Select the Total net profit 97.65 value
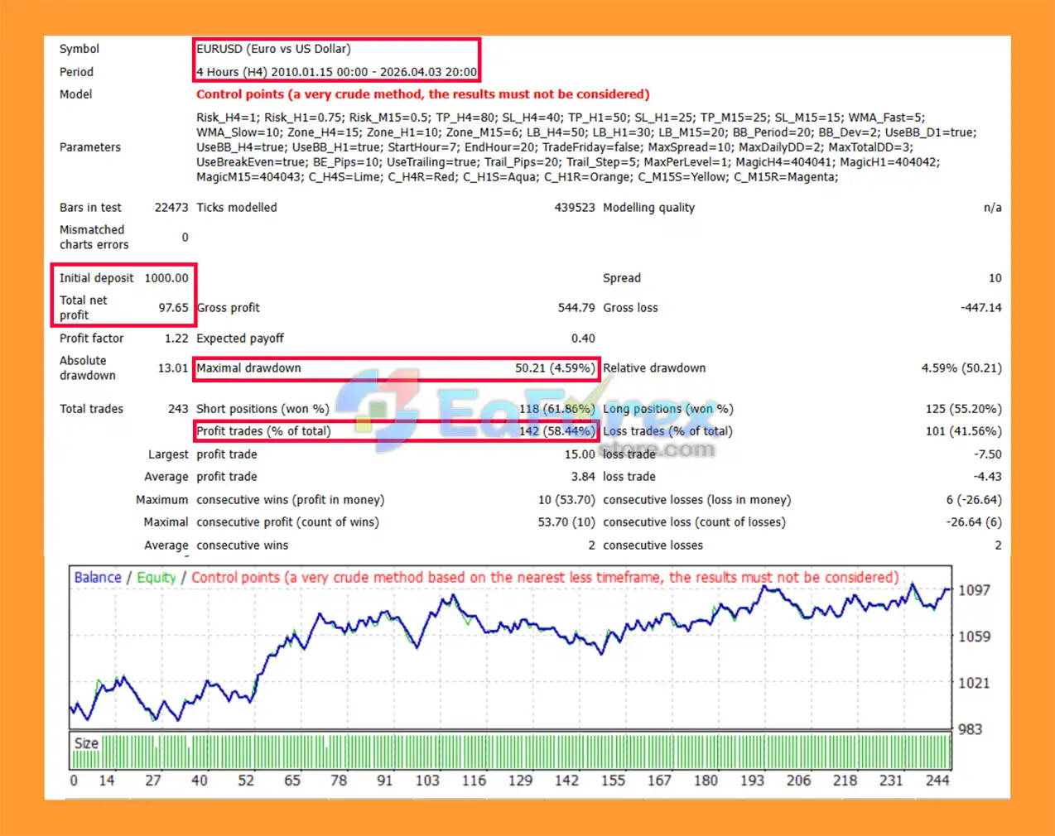This screenshot has height=836, width=1055. tap(173, 308)
